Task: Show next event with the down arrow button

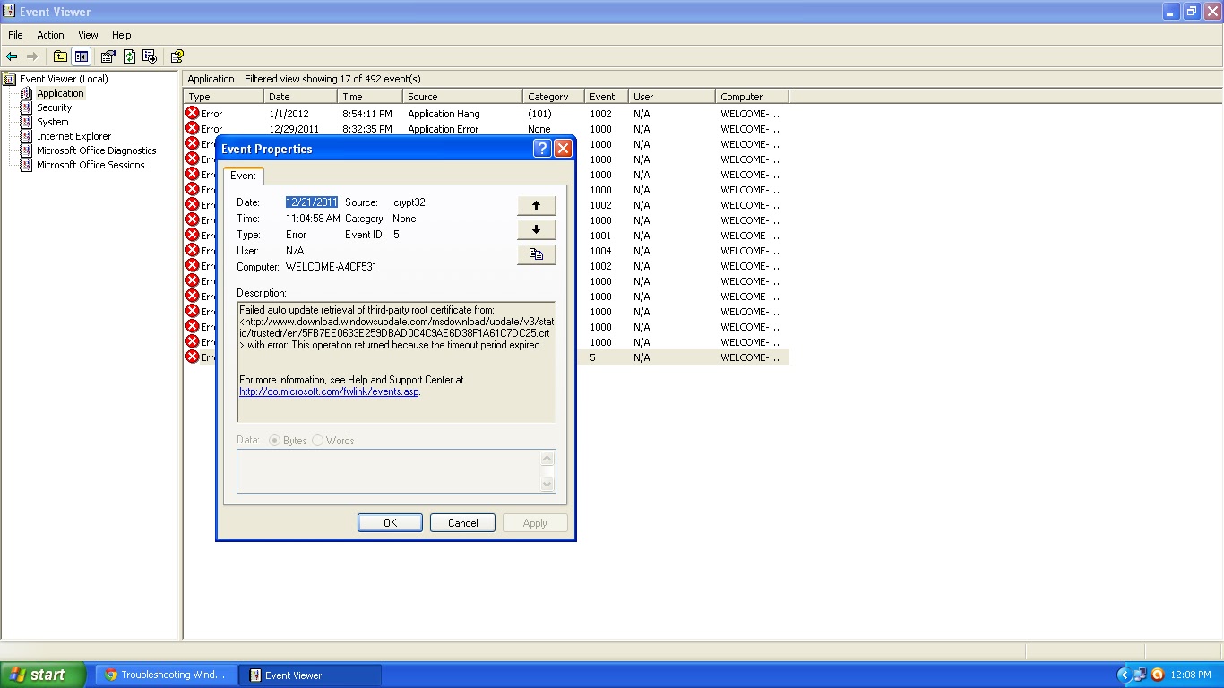Action: (537, 229)
